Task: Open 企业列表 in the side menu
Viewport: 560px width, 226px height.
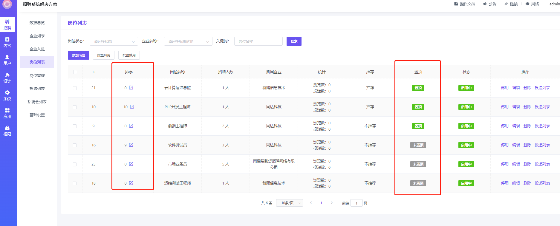Action: 37,36
